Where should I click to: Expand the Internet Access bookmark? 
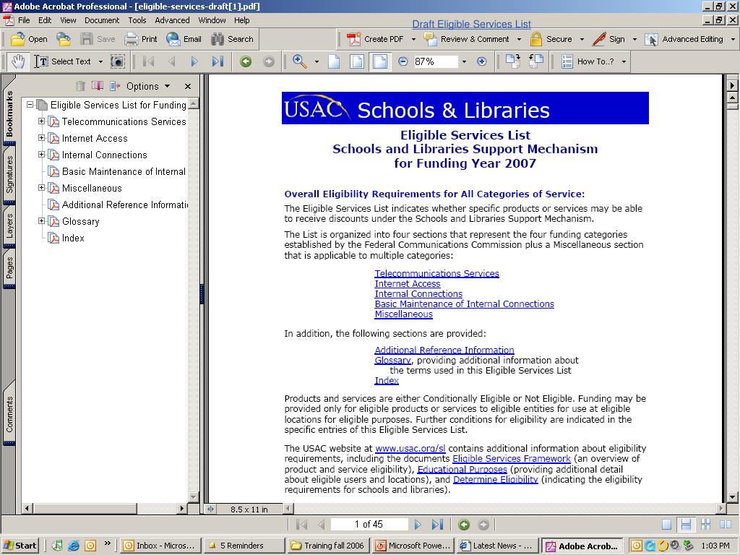(41, 138)
